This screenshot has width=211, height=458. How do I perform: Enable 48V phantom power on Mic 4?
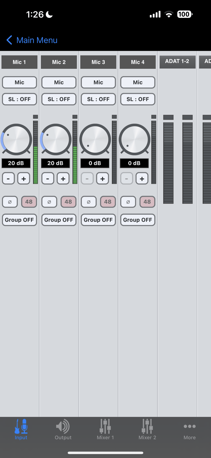coord(147,202)
